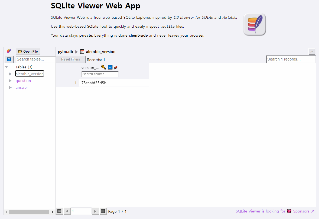Click the SQLite Viewer logo icon

tap(9, 51)
